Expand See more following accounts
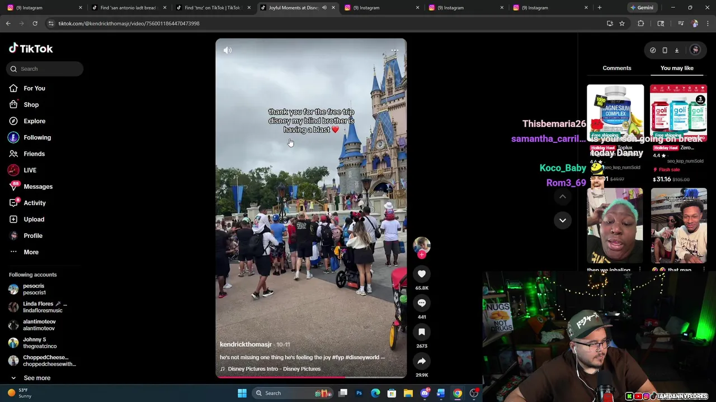This screenshot has width=716, height=402. click(x=37, y=378)
